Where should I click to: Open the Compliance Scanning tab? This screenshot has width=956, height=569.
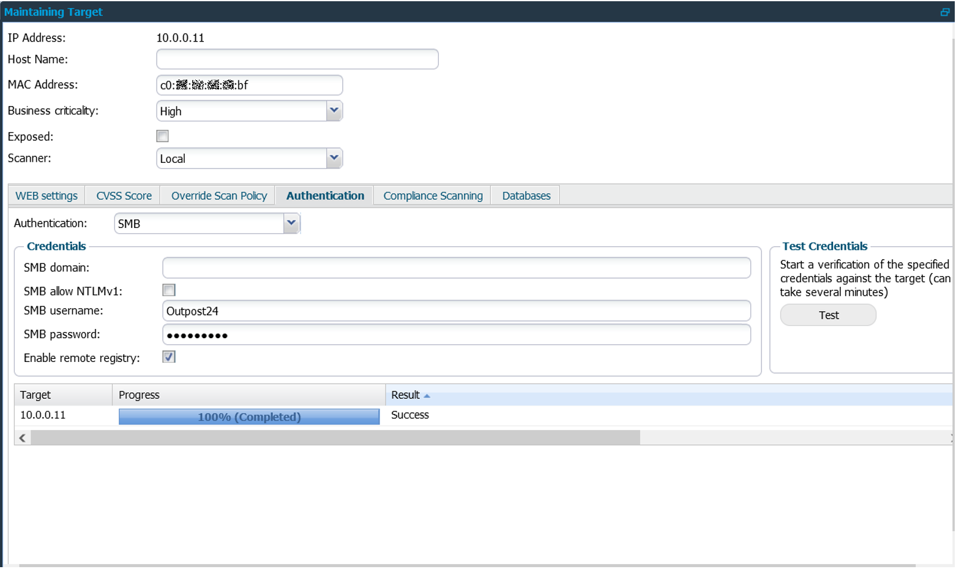[433, 195]
